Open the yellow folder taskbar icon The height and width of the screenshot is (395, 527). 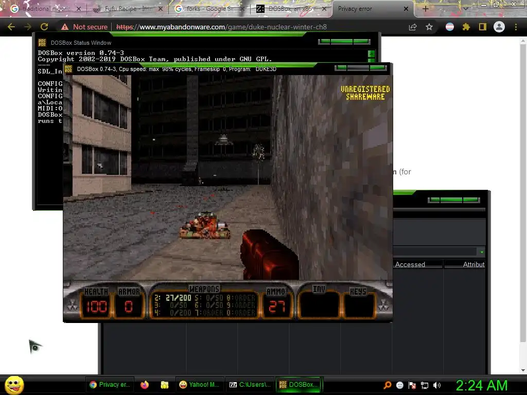tap(164, 385)
